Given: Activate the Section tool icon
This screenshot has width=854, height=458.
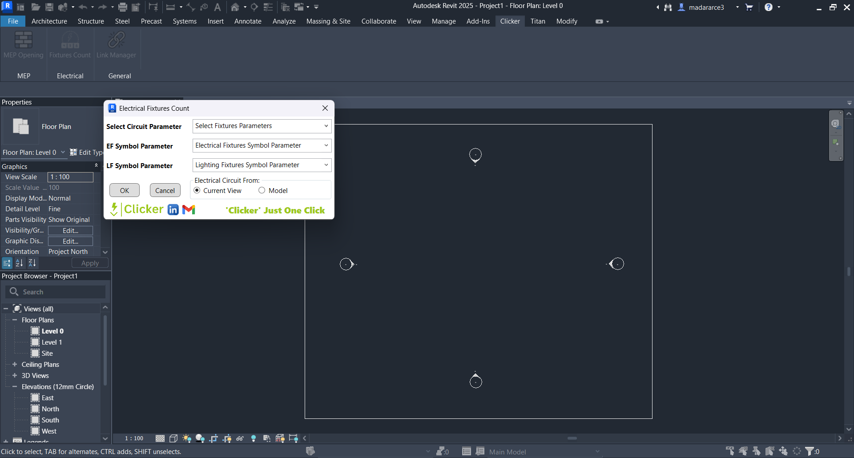Looking at the screenshot, I should pyautogui.click(x=254, y=7).
